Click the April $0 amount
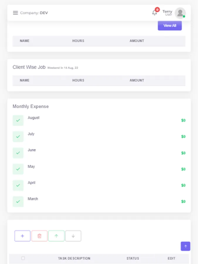Viewport: 198px width, 264px height. [x=183, y=185]
